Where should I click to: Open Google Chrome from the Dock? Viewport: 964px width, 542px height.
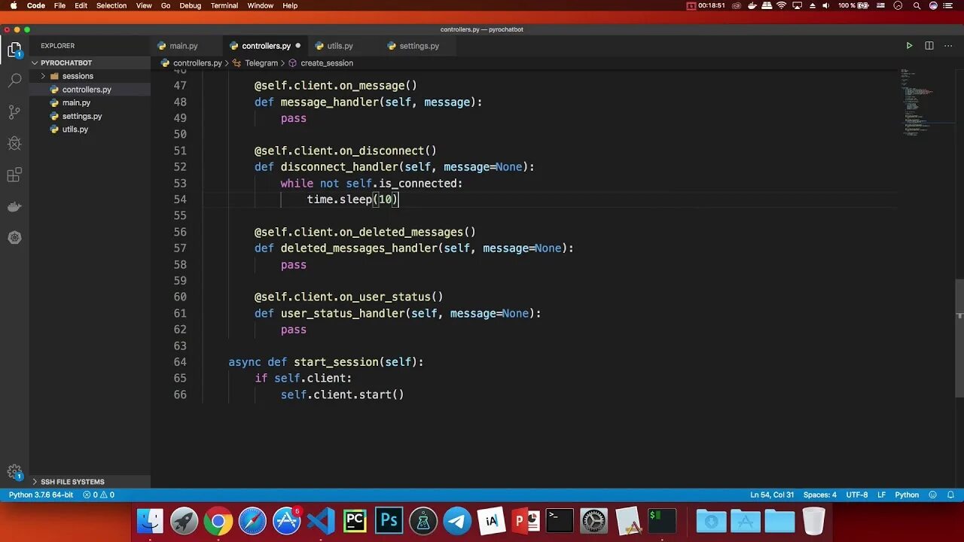click(x=218, y=521)
